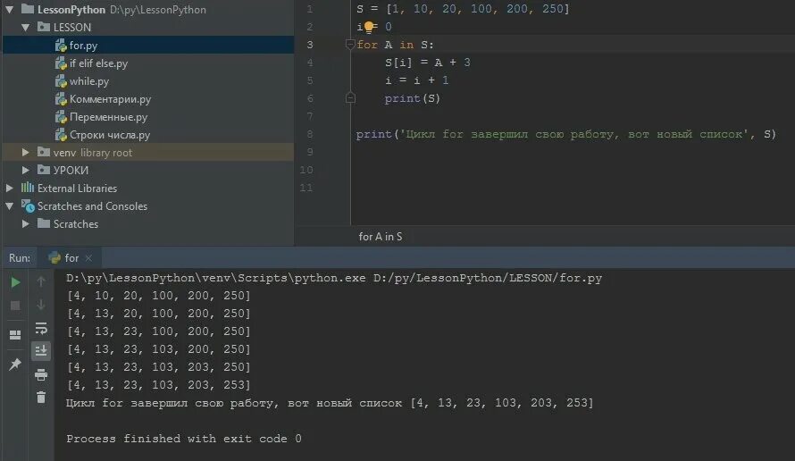
Task: Expand the venv library root folder
Action: click(x=25, y=152)
